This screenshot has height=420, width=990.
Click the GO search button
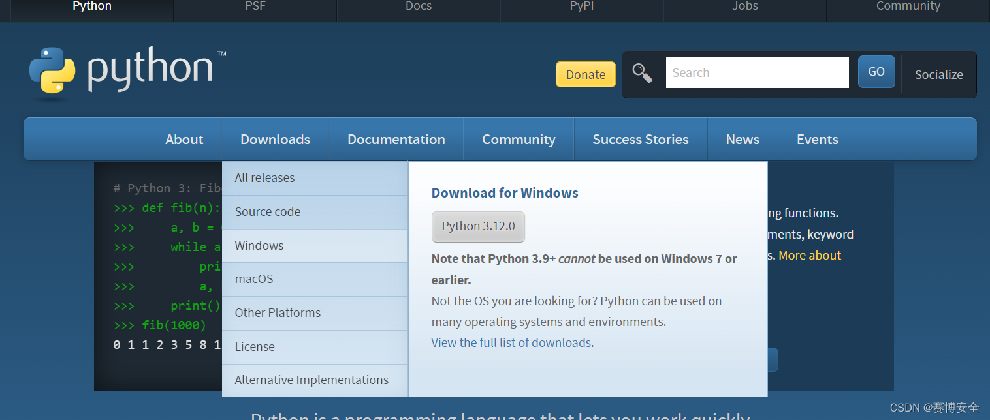point(876,72)
